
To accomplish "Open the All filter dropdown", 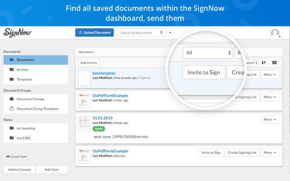I will [208, 53].
